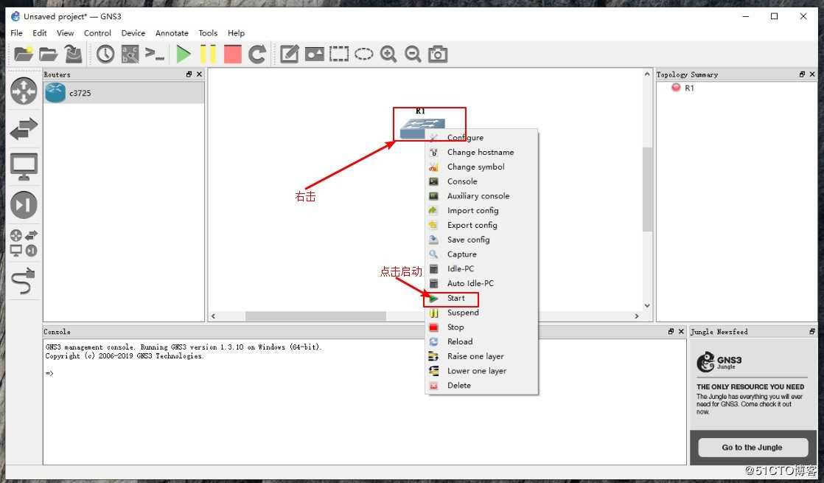824x483 pixels.
Task: Choose Auto Idle-PC in context menu
Action: tap(481, 283)
